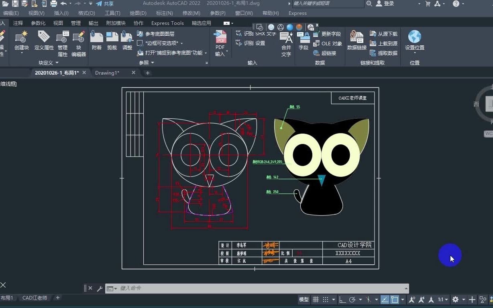Screen dimensions: 493x308
Task: Expand the 块定义 panel dropdown
Action: [57, 63]
